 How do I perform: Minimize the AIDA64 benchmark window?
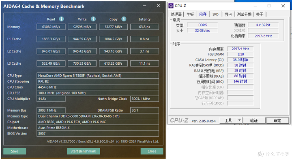[144, 6]
